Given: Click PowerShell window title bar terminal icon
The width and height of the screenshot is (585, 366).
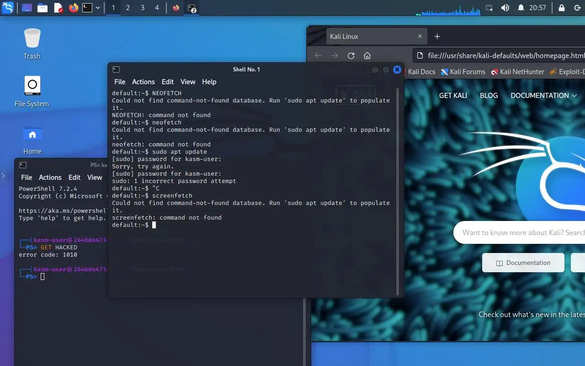Looking at the screenshot, I should (x=23, y=165).
